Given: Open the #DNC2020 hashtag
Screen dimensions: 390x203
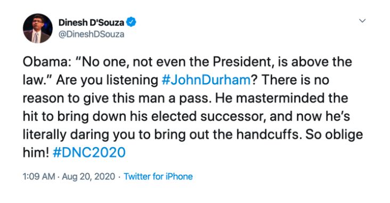Looking at the screenshot, I should tap(89, 152).
